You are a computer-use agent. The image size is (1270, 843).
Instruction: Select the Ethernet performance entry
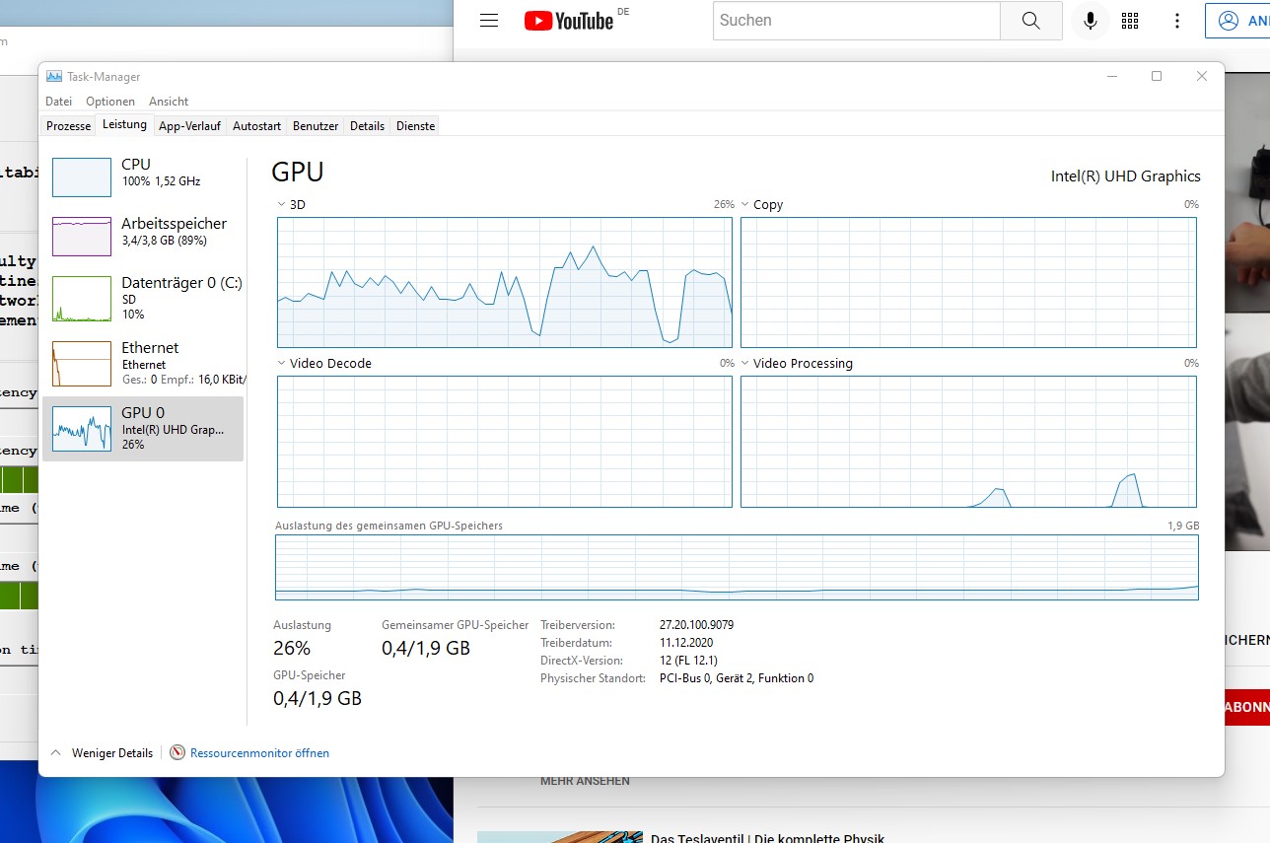(143, 363)
